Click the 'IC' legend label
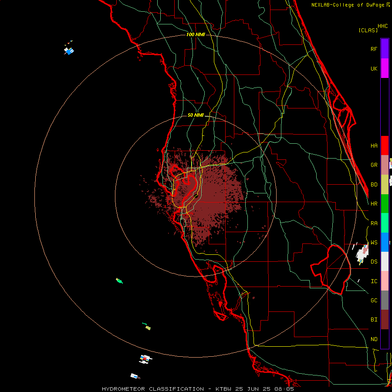Screen dimensions: 392x392 tap(374, 281)
